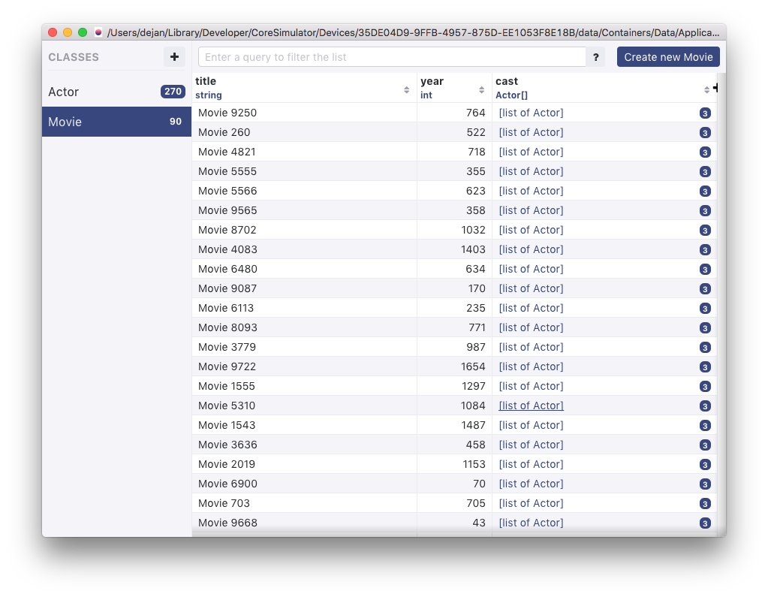Open the query help question mark
Viewport: 768px width, 597px height.
595,57
